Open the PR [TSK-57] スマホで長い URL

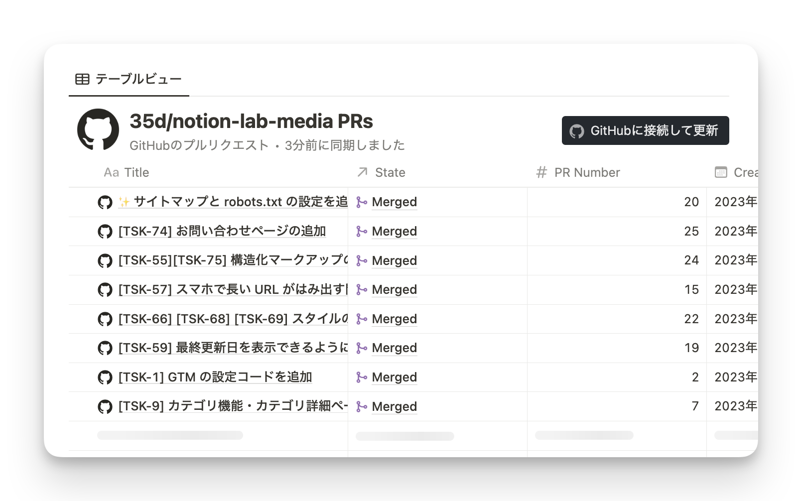pyautogui.click(x=233, y=289)
